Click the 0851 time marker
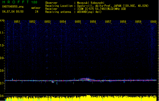This screenshot has width=159, height=101. click(17, 22)
